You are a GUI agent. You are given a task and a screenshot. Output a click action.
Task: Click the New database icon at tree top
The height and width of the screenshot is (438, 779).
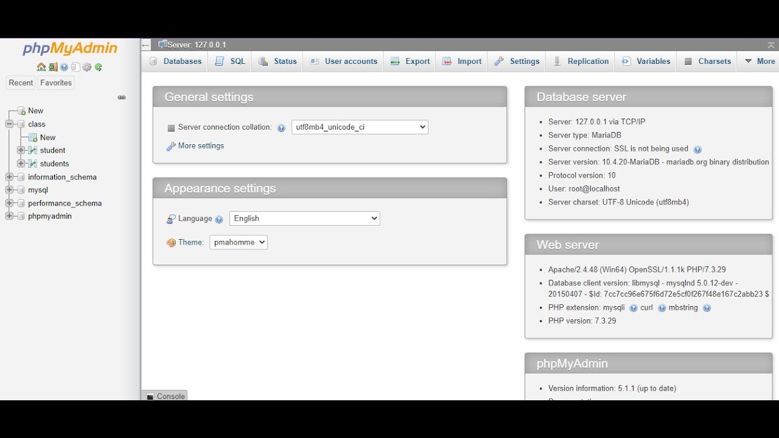[x=21, y=111]
